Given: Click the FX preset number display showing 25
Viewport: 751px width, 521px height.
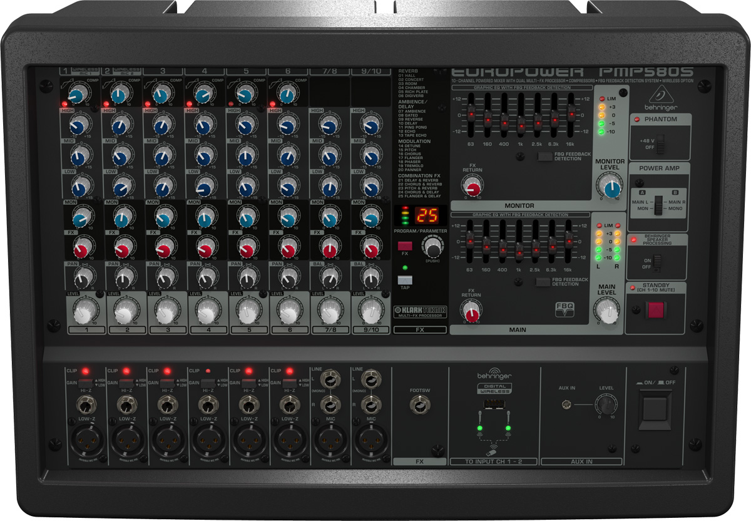Looking at the screenshot, I should (x=428, y=215).
